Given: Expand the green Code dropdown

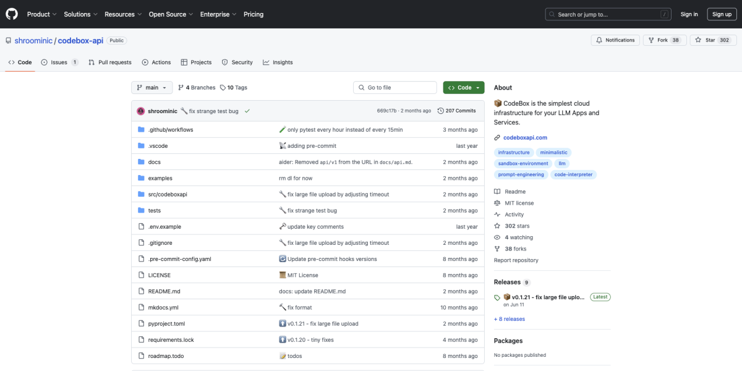Looking at the screenshot, I should (x=463, y=88).
